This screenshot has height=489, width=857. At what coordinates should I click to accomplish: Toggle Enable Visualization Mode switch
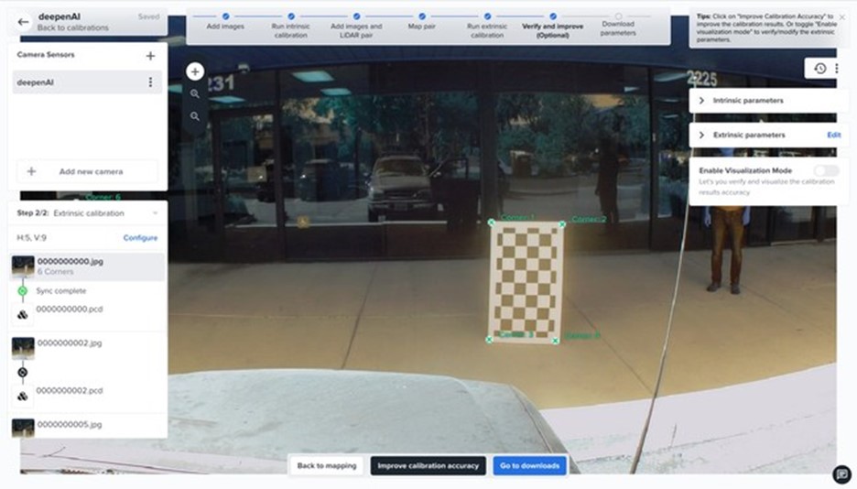coord(825,170)
